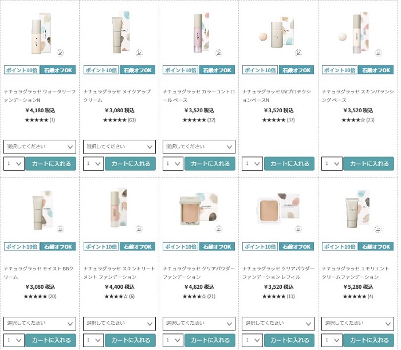This screenshot has width=401, height=350.
Task: Expand 選択してください dropdown for ウォータリーファンデーションN
Action: [40, 147]
